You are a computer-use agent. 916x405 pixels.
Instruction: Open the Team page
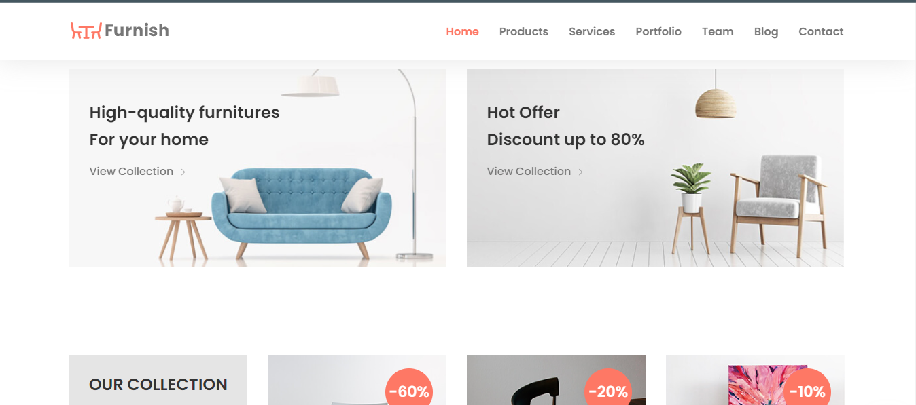click(x=718, y=31)
